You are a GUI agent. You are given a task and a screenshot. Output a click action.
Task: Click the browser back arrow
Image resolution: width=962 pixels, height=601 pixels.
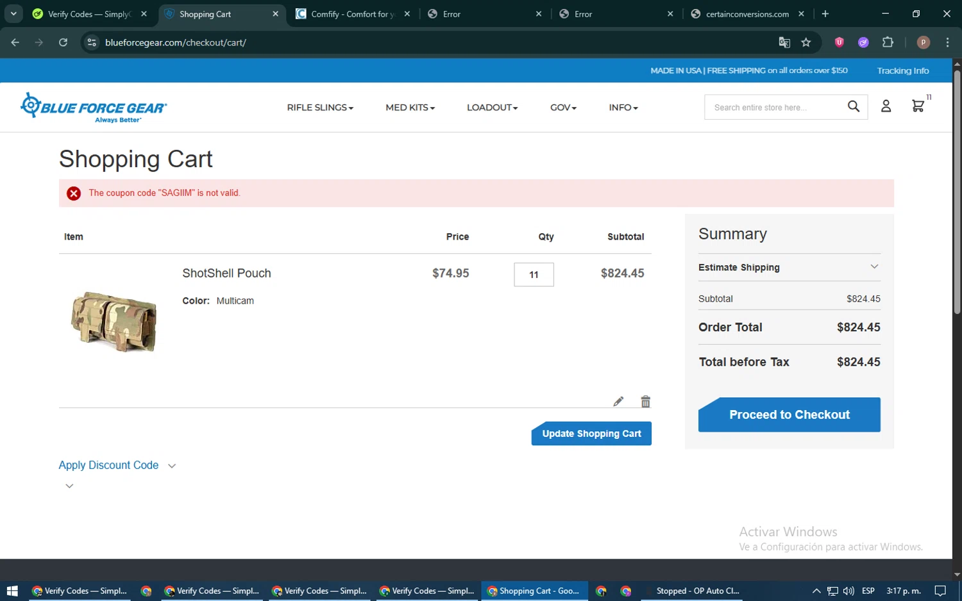click(x=15, y=42)
